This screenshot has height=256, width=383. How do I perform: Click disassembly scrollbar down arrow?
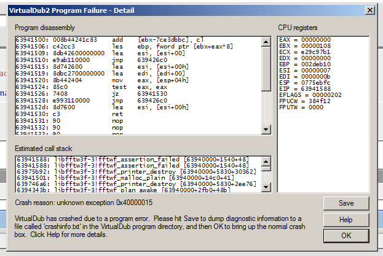pos(266,129)
